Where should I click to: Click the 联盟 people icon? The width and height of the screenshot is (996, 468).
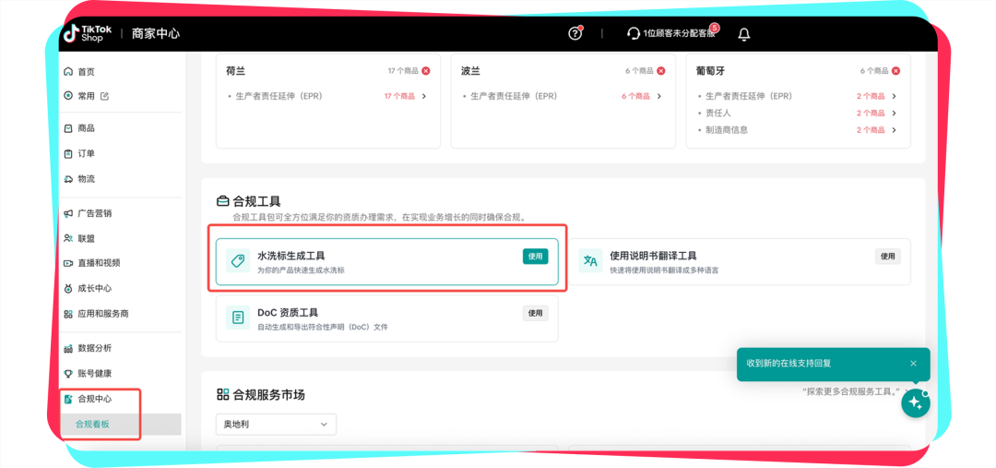pyautogui.click(x=68, y=238)
